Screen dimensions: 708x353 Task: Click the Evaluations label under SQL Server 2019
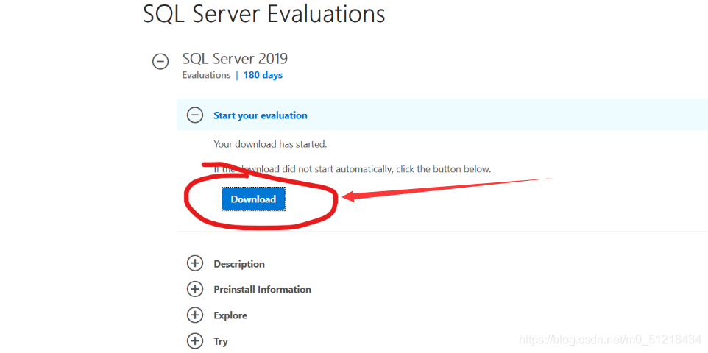pos(206,75)
